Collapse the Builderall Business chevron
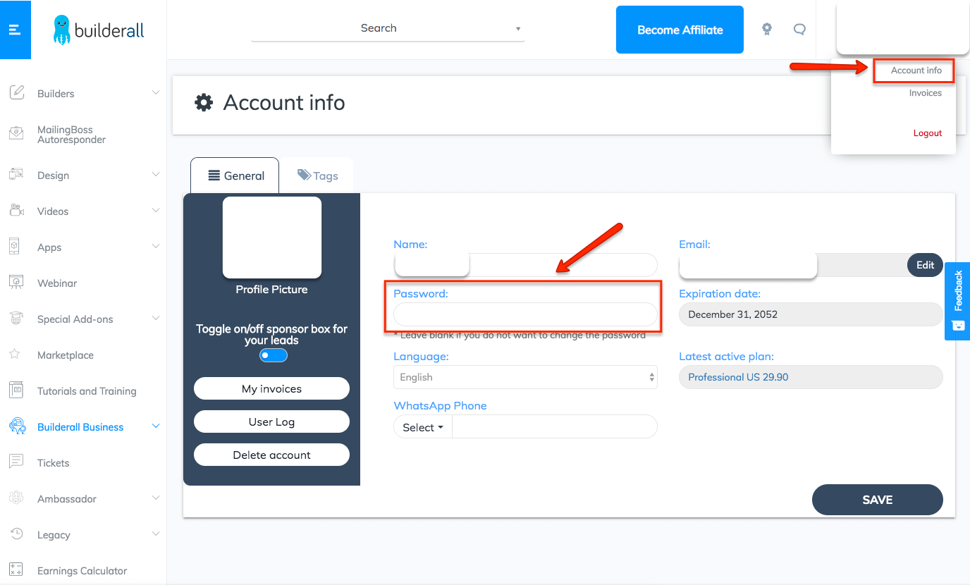 pyautogui.click(x=156, y=426)
